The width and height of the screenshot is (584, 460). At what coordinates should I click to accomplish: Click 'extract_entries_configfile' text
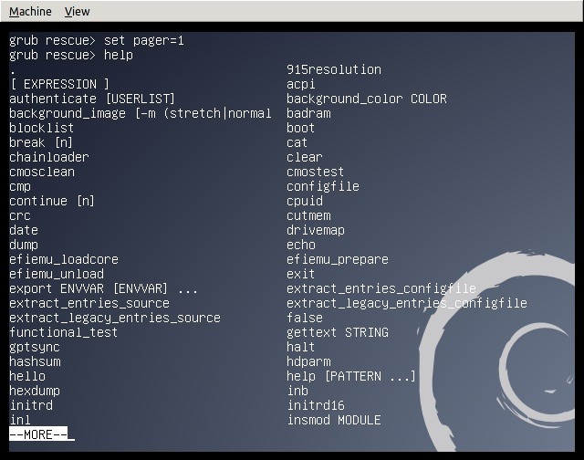click(381, 288)
